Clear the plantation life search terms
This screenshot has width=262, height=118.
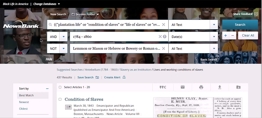coord(164,25)
